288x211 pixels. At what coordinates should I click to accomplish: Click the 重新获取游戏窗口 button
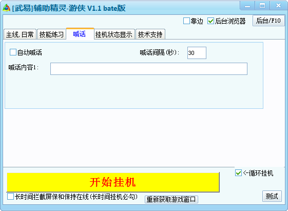click(171, 199)
